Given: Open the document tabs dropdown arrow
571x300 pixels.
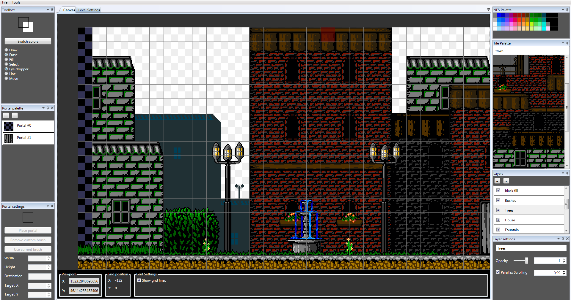Looking at the screenshot, I should click(x=488, y=10).
